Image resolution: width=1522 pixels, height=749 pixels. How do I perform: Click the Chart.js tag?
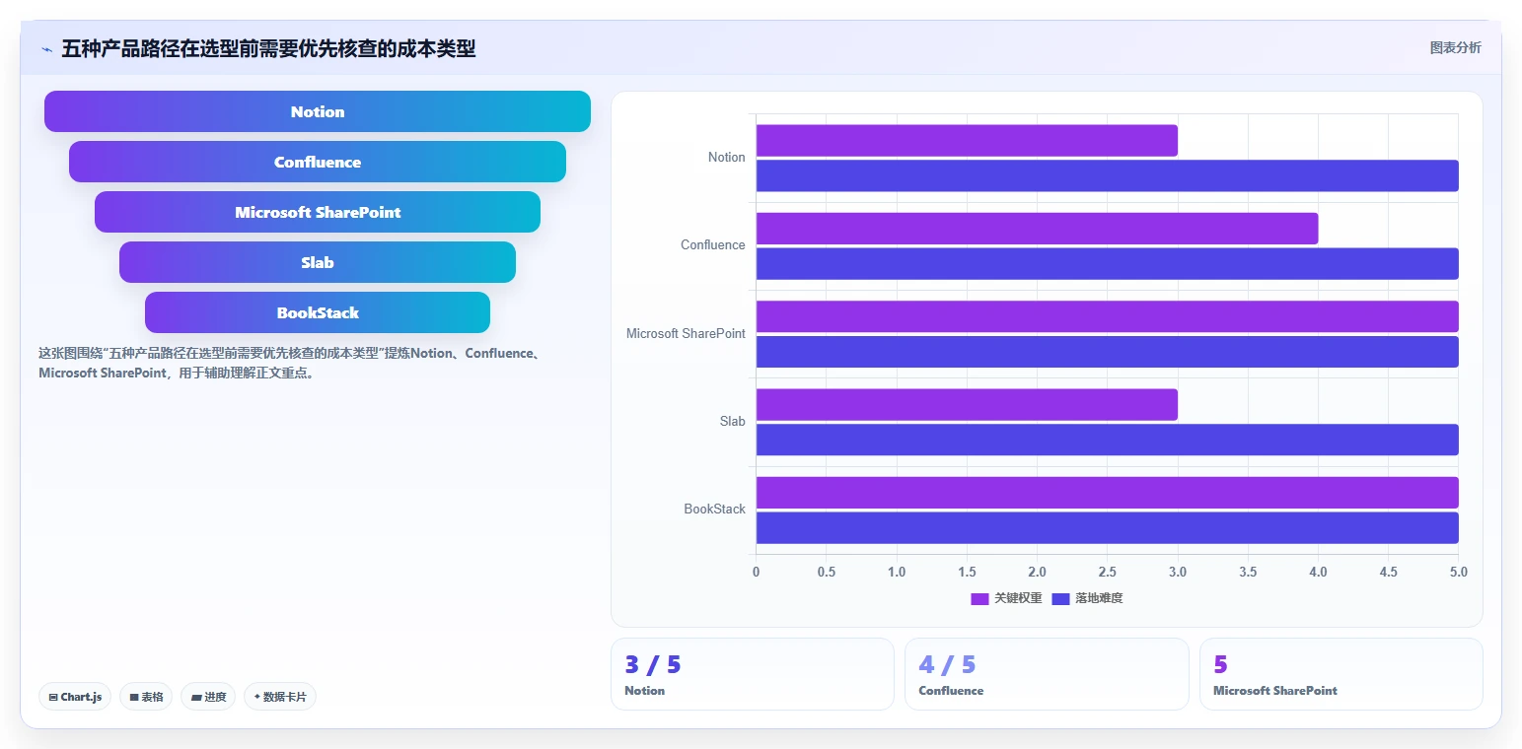(x=76, y=697)
